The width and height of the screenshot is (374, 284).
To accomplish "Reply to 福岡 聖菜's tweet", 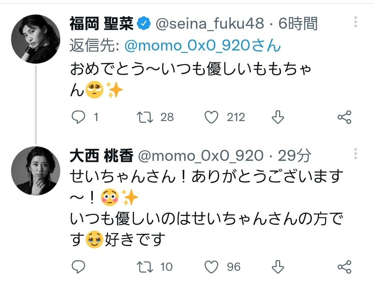I will click(x=79, y=118).
